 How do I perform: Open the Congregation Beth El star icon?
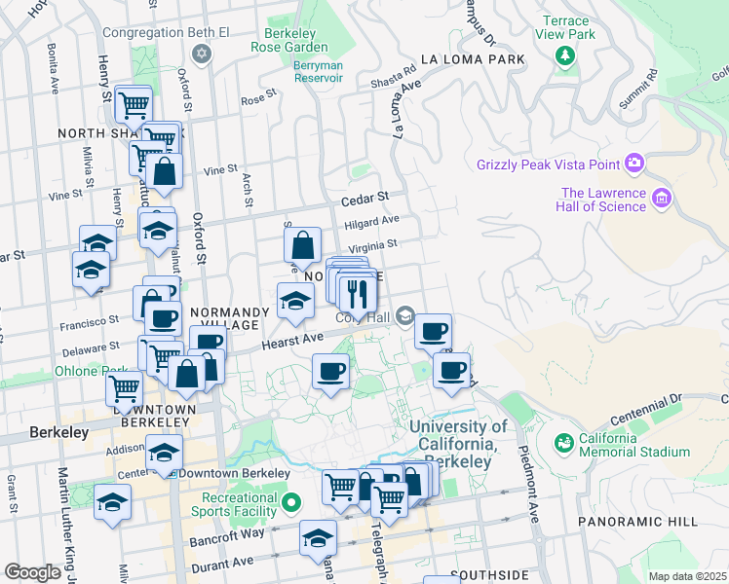pyautogui.click(x=202, y=54)
